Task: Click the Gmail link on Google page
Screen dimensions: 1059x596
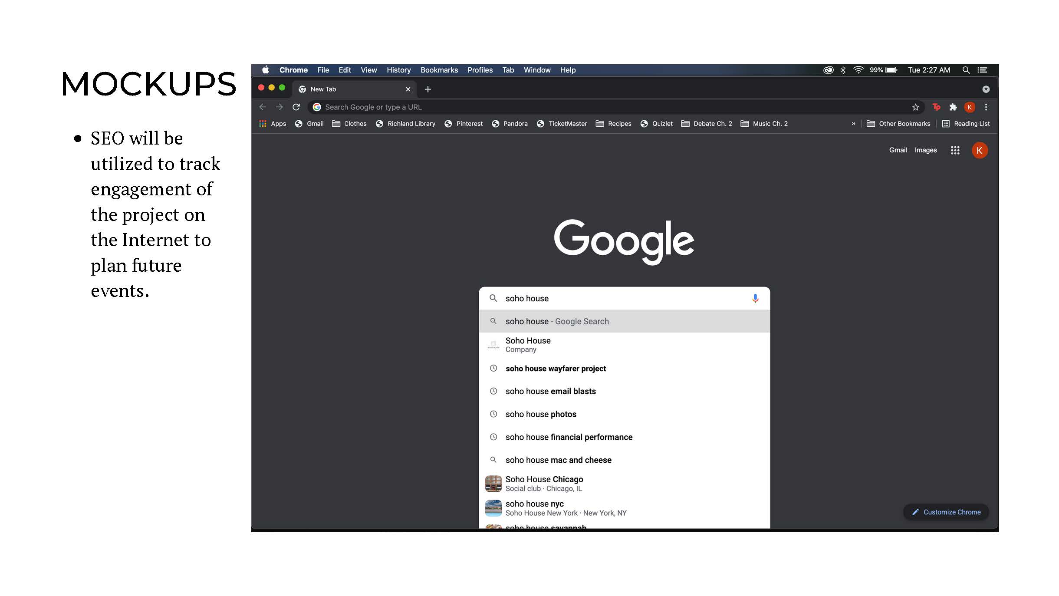Action: click(898, 150)
